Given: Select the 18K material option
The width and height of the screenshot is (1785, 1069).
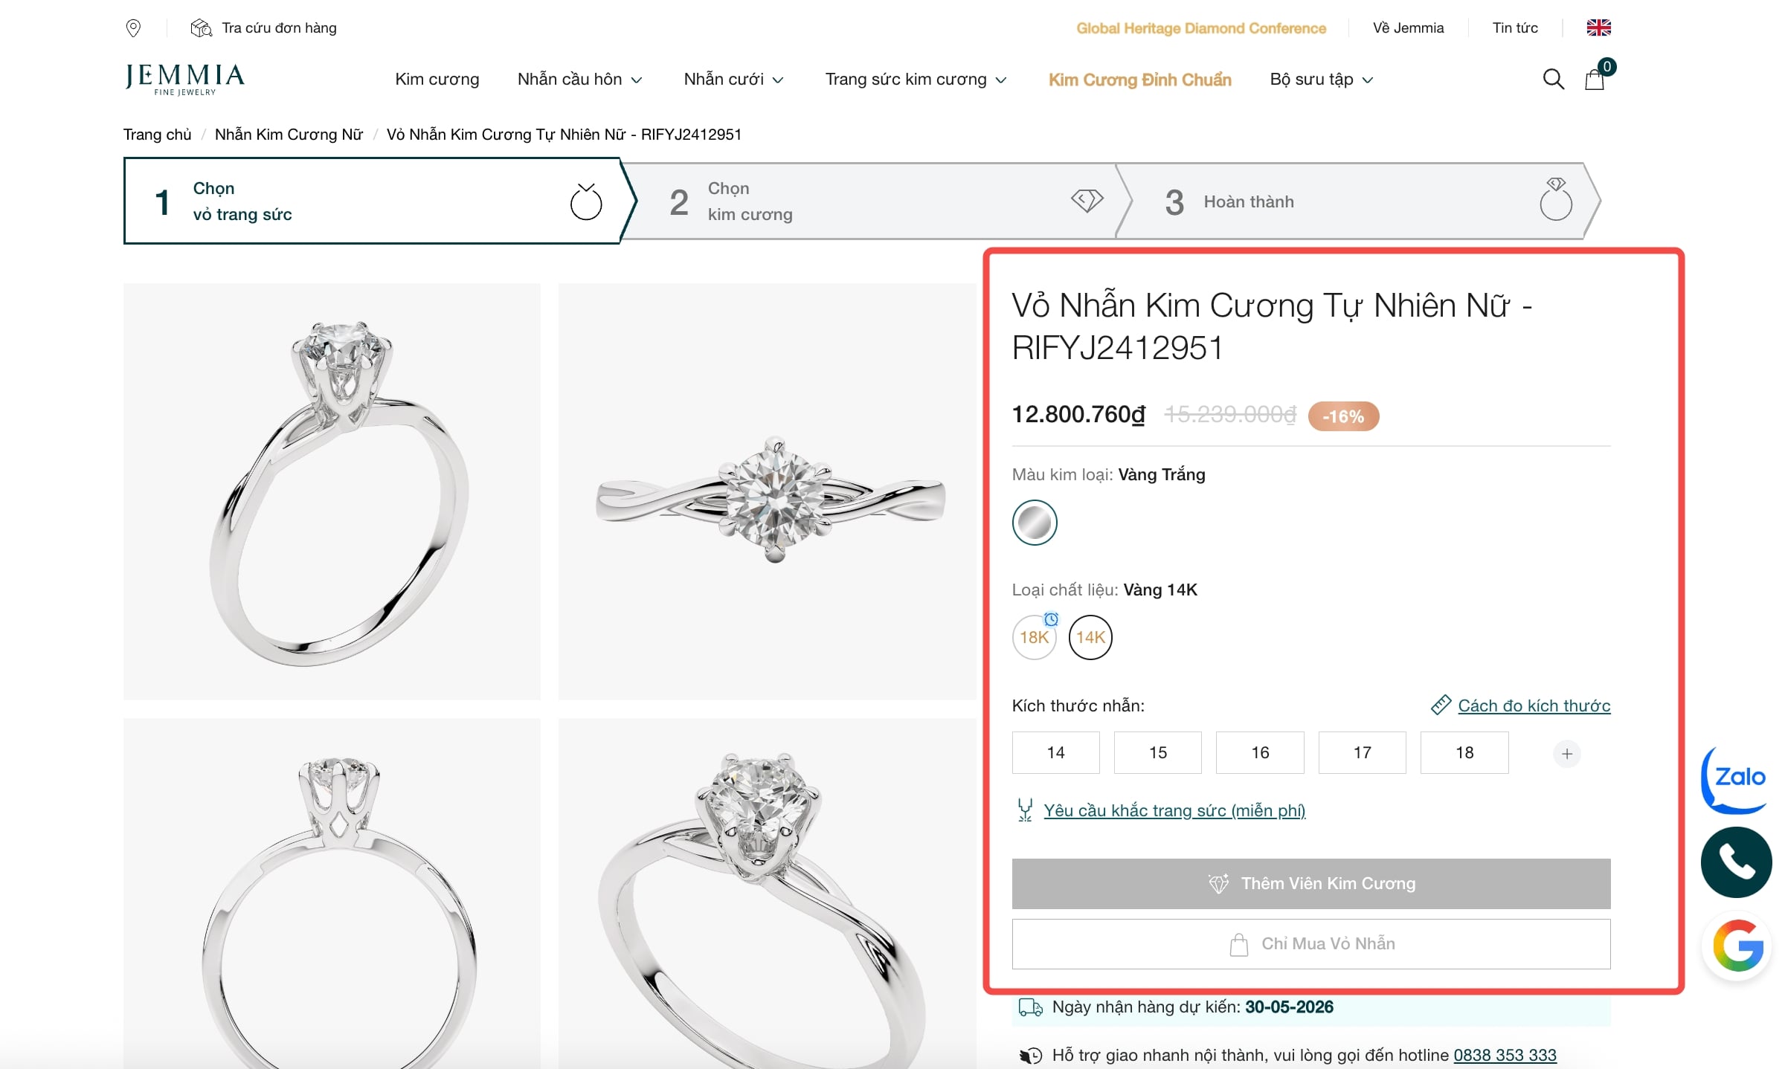Looking at the screenshot, I should point(1034,637).
